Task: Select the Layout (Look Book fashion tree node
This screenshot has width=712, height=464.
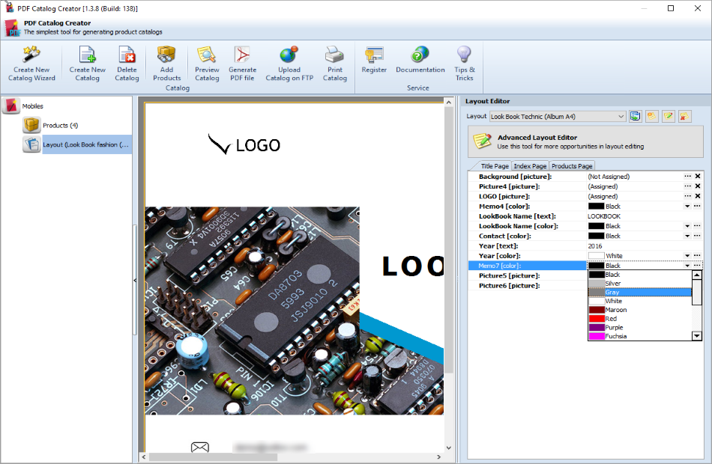Action: pyautogui.click(x=86, y=144)
